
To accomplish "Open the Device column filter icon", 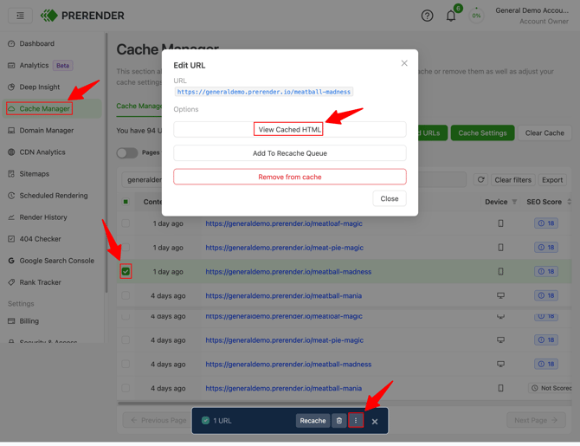I will coord(514,202).
